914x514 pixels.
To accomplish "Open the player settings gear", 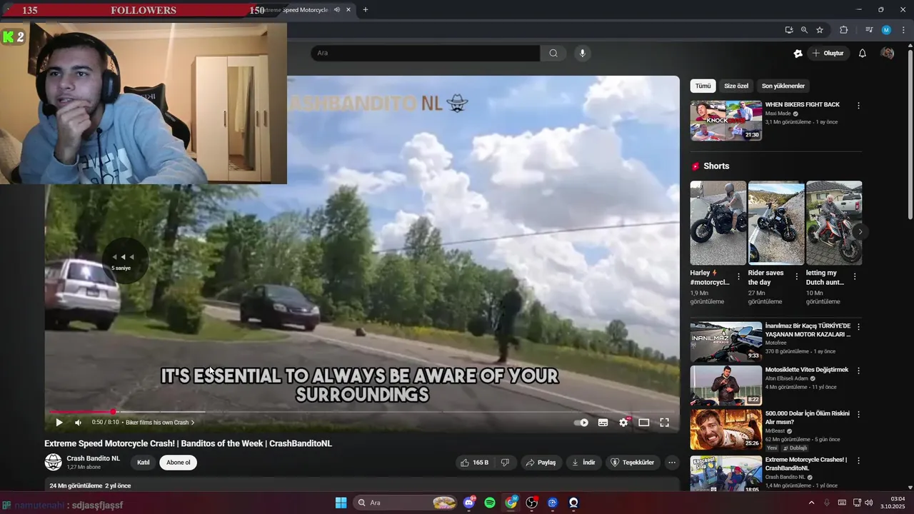I will click(x=623, y=423).
